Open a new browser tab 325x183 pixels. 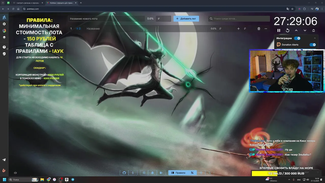(x=81, y=3)
